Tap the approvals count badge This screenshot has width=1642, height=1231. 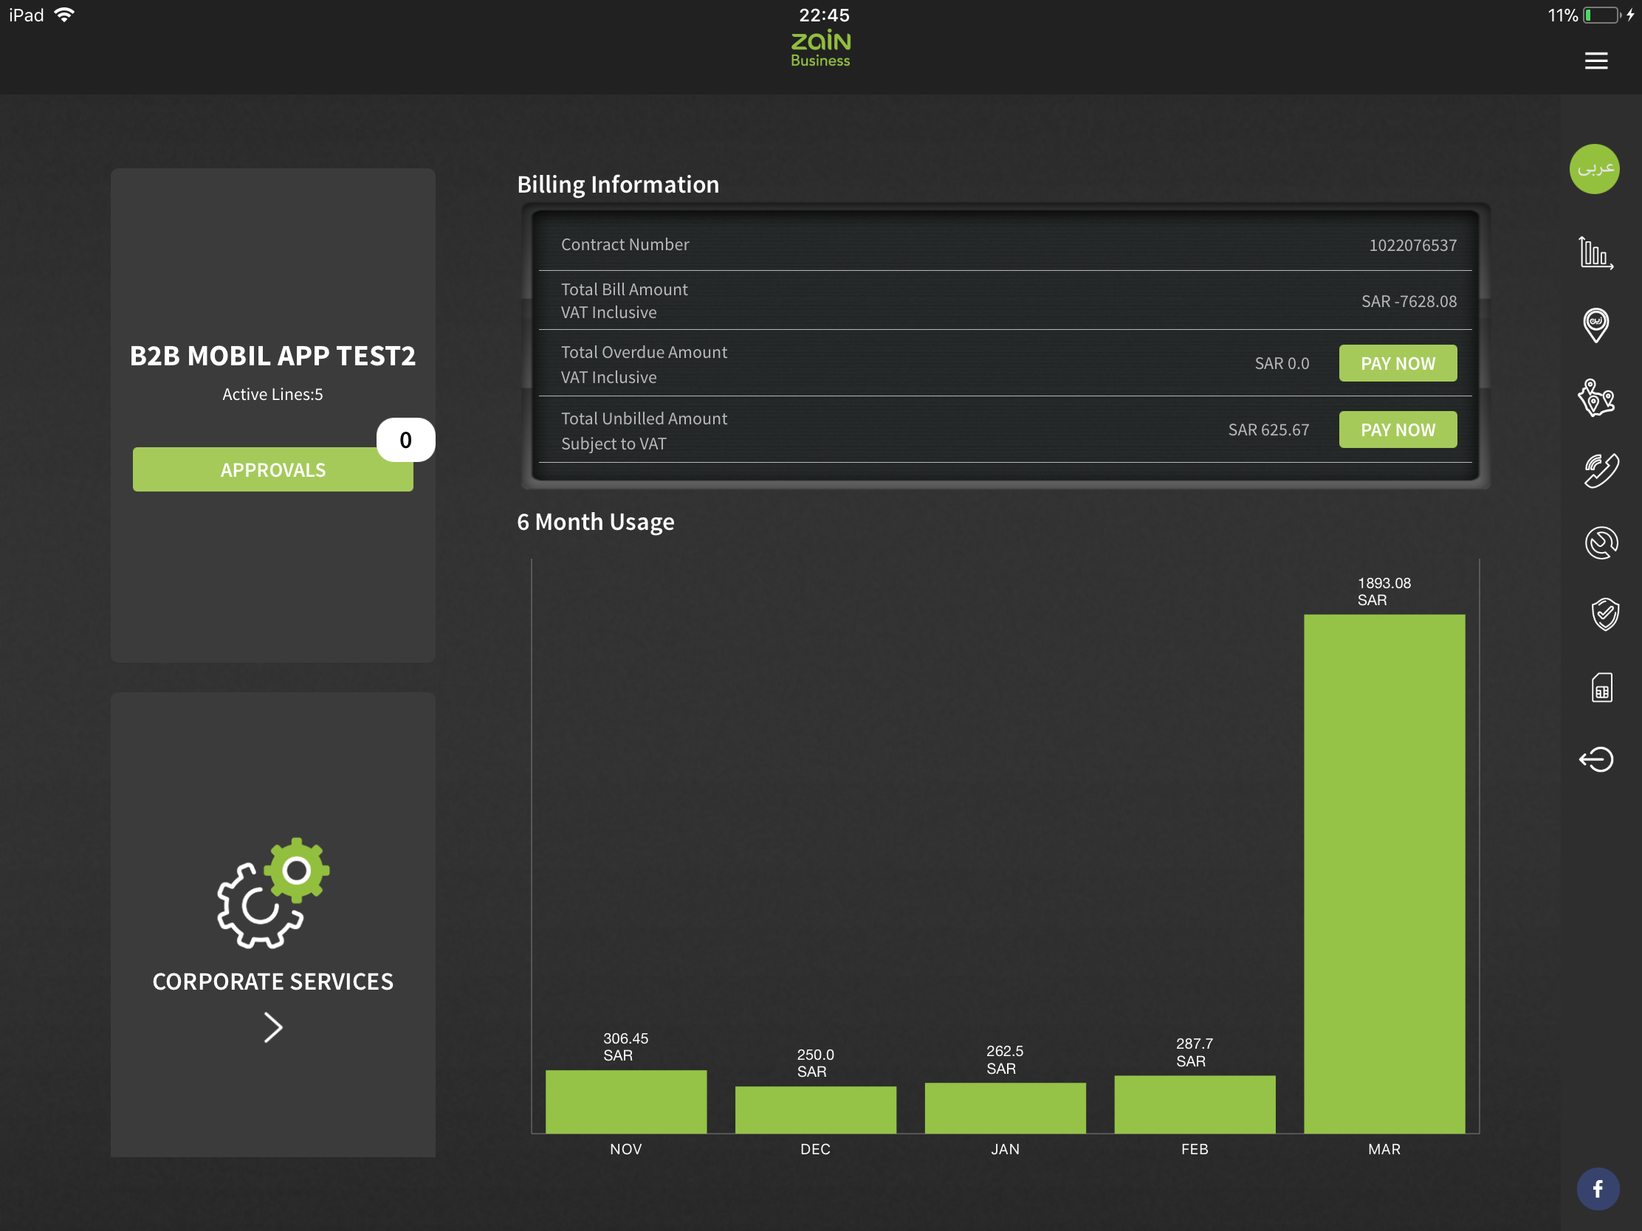[405, 440]
